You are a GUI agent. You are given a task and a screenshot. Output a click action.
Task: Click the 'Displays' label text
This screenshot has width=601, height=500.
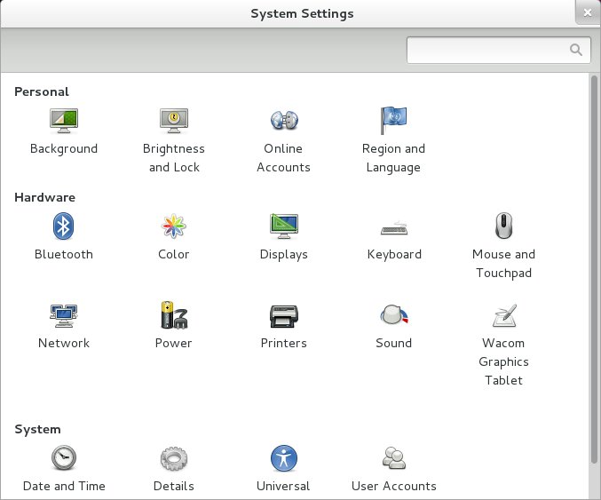[284, 255]
